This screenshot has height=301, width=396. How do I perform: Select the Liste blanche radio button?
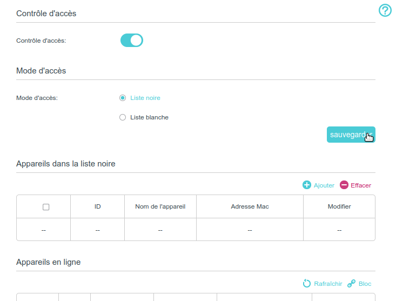123,117
